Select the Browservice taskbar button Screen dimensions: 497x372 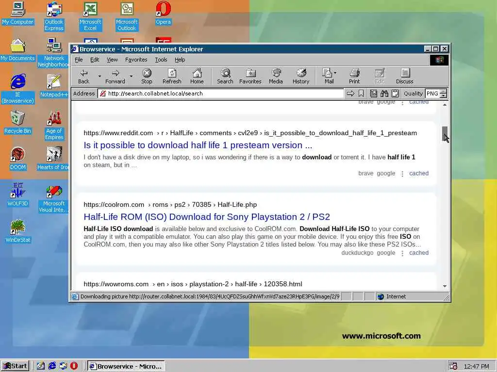(126, 366)
